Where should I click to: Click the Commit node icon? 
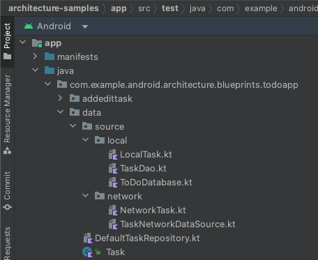(7, 207)
